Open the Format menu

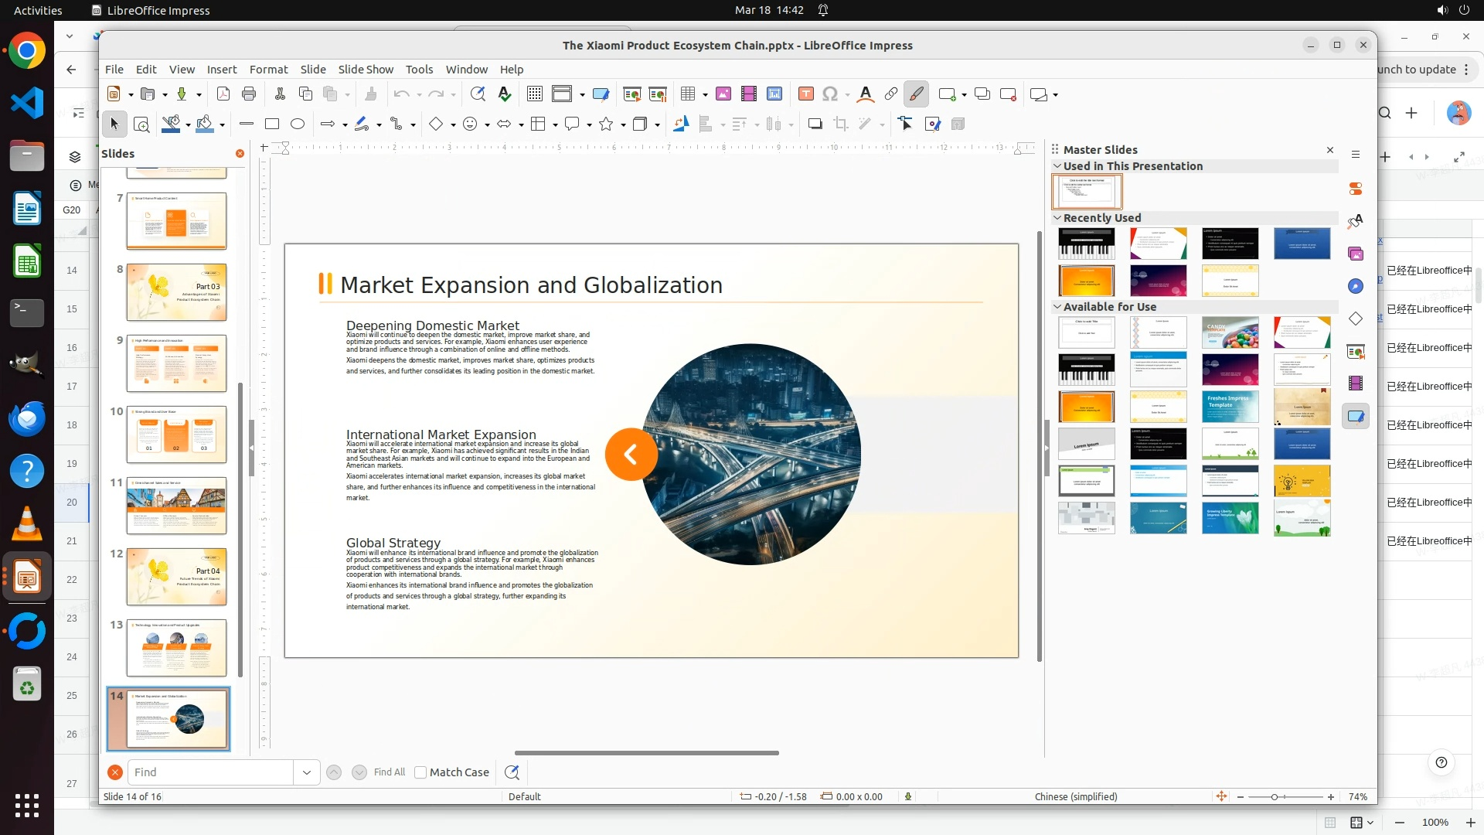(268, 70)
